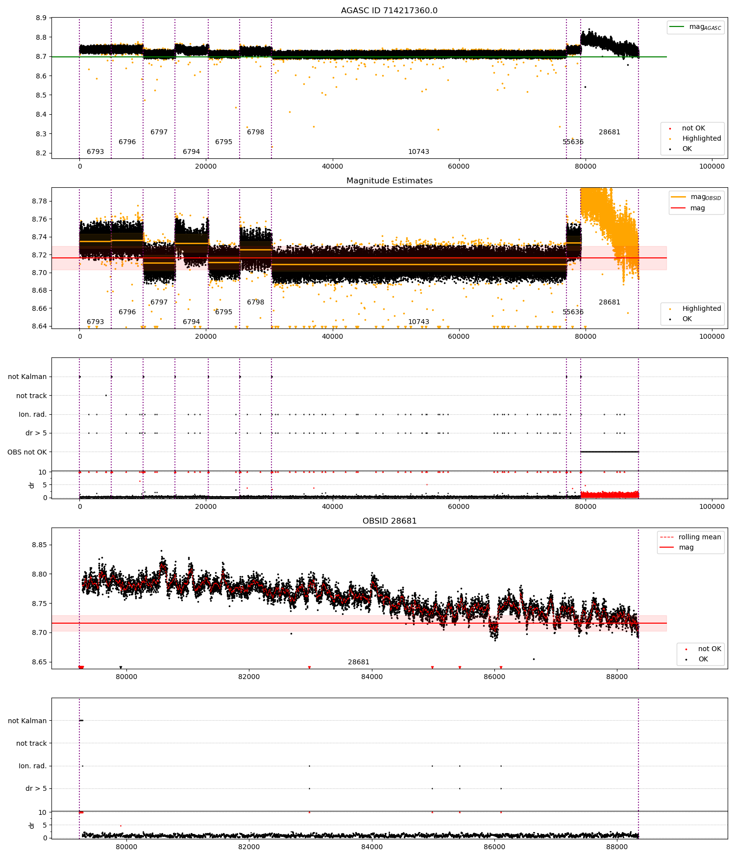
Task: Click the 8.5 y-axis tick label
Action: pyautogui.click(x=41, y=95)
